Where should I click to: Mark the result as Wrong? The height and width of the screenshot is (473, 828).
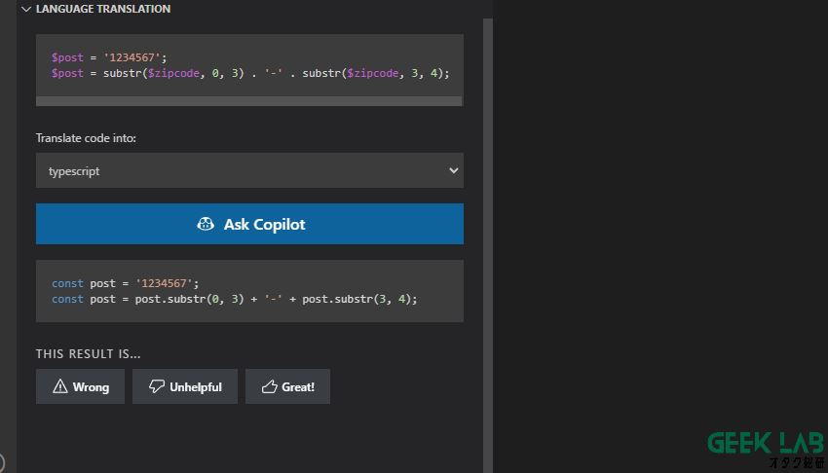pyautogui.click(x=80, y=386)
